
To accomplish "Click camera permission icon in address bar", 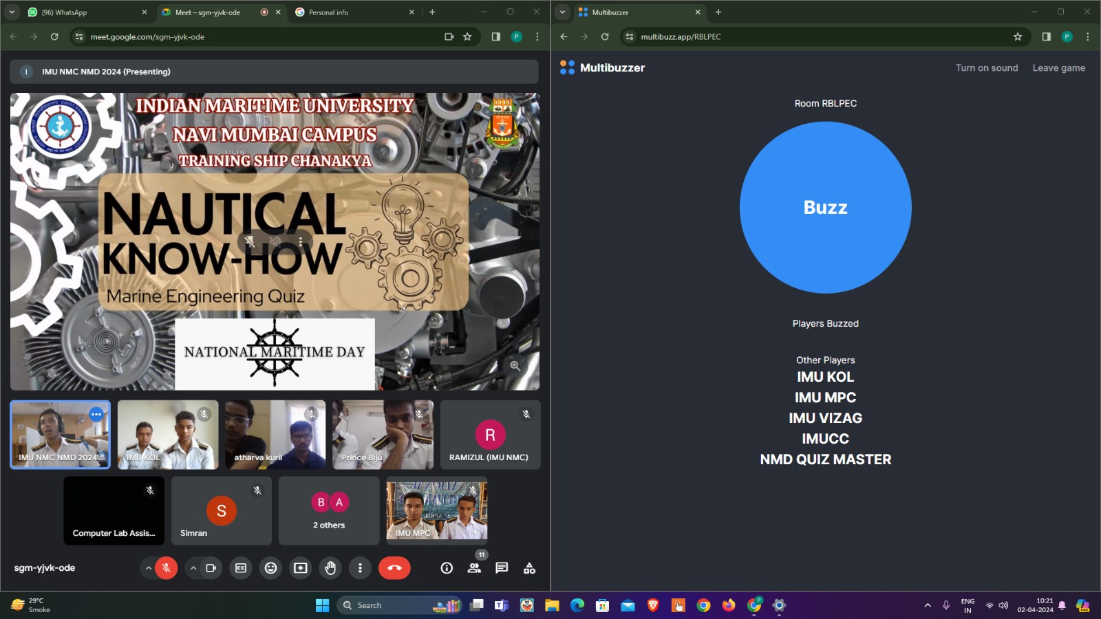I will tap(449, 36).
